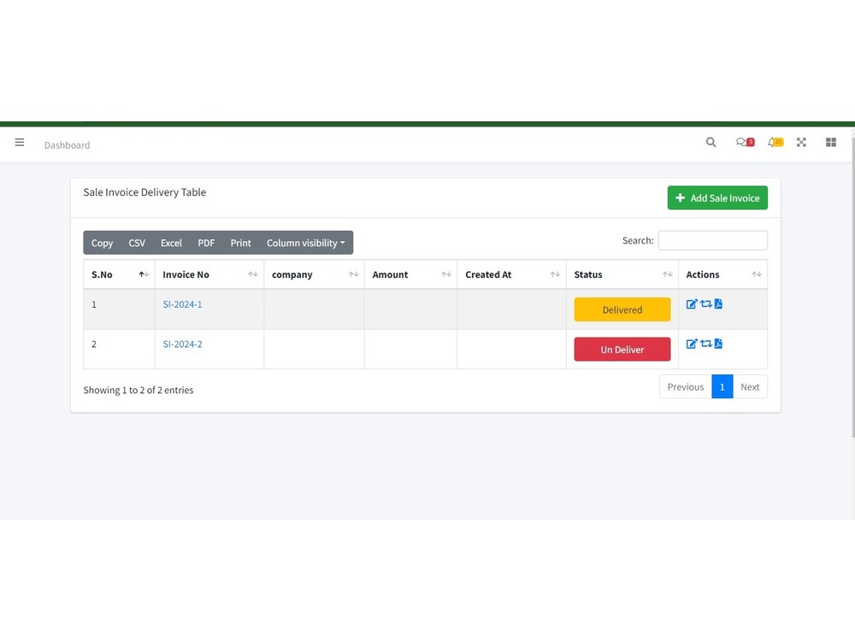Open the notifications bell icon

[x=775, y=142]
